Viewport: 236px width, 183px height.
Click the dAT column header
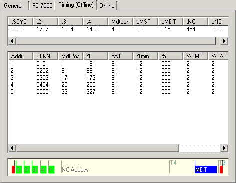point(121,56)
